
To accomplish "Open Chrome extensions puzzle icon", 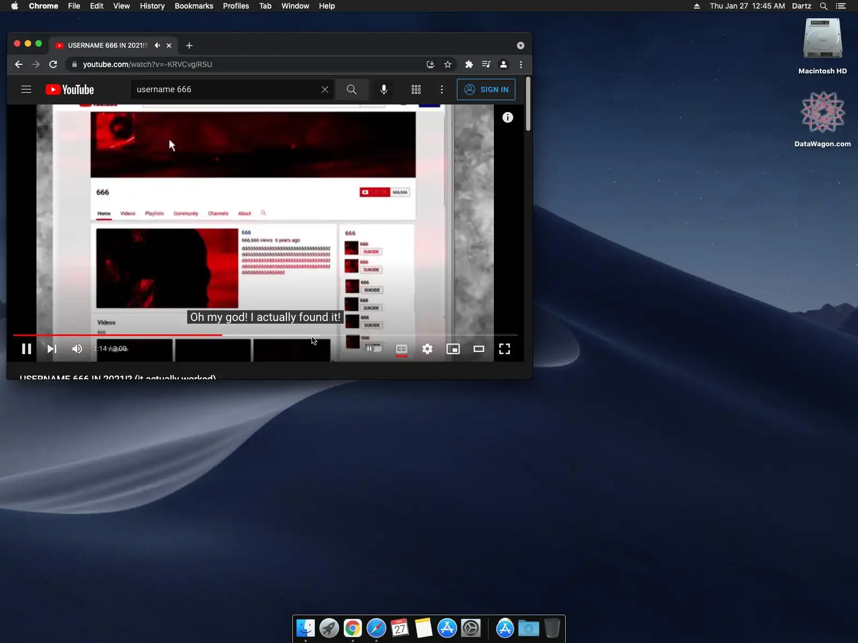I will (x=469, y=64).
